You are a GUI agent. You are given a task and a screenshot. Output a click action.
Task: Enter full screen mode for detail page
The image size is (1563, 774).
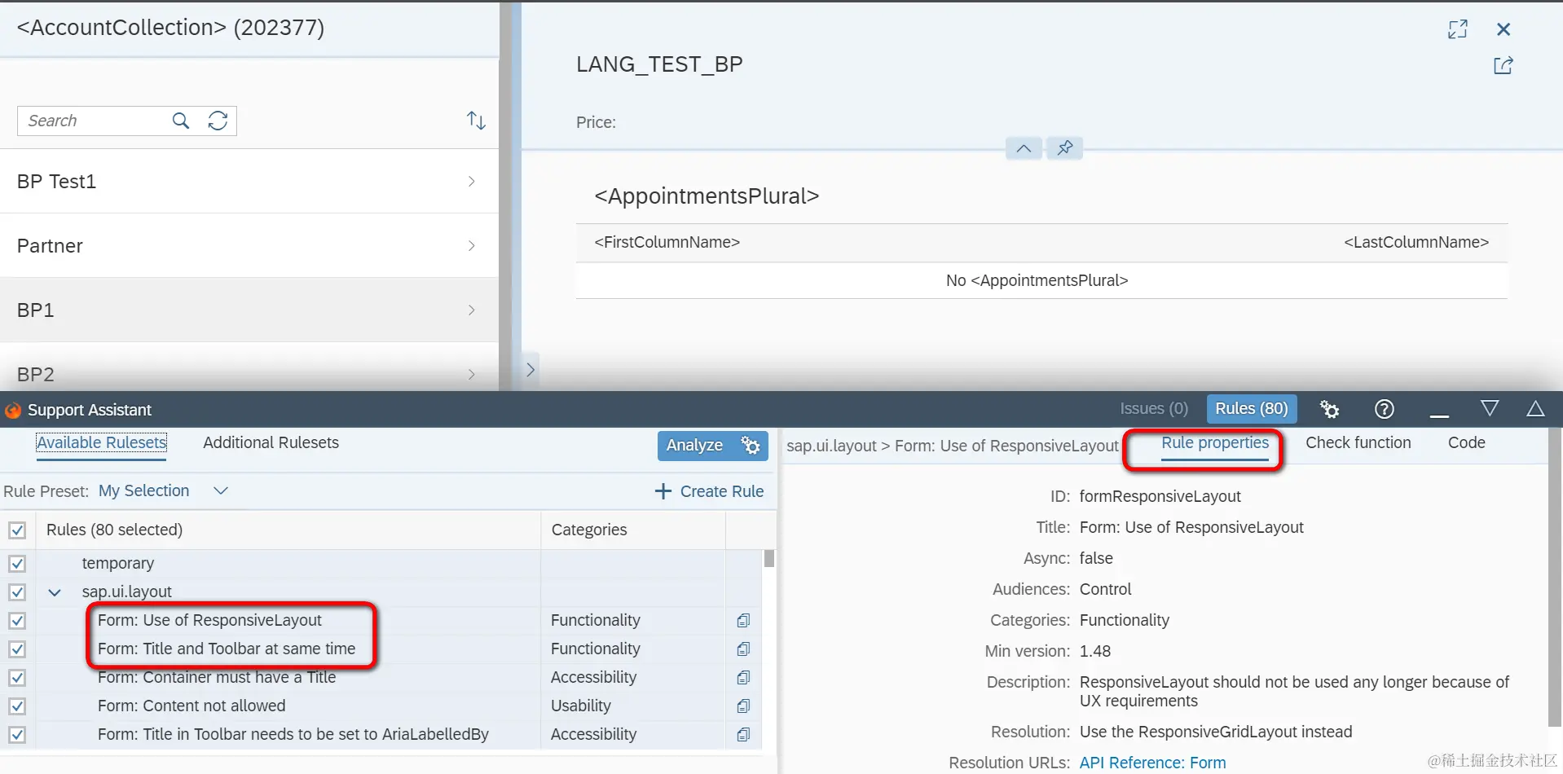(1458, 29)
